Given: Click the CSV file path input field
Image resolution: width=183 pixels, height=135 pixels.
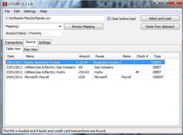Looking at the screenshot, I should pyautogui.click(x=55, y=18).
